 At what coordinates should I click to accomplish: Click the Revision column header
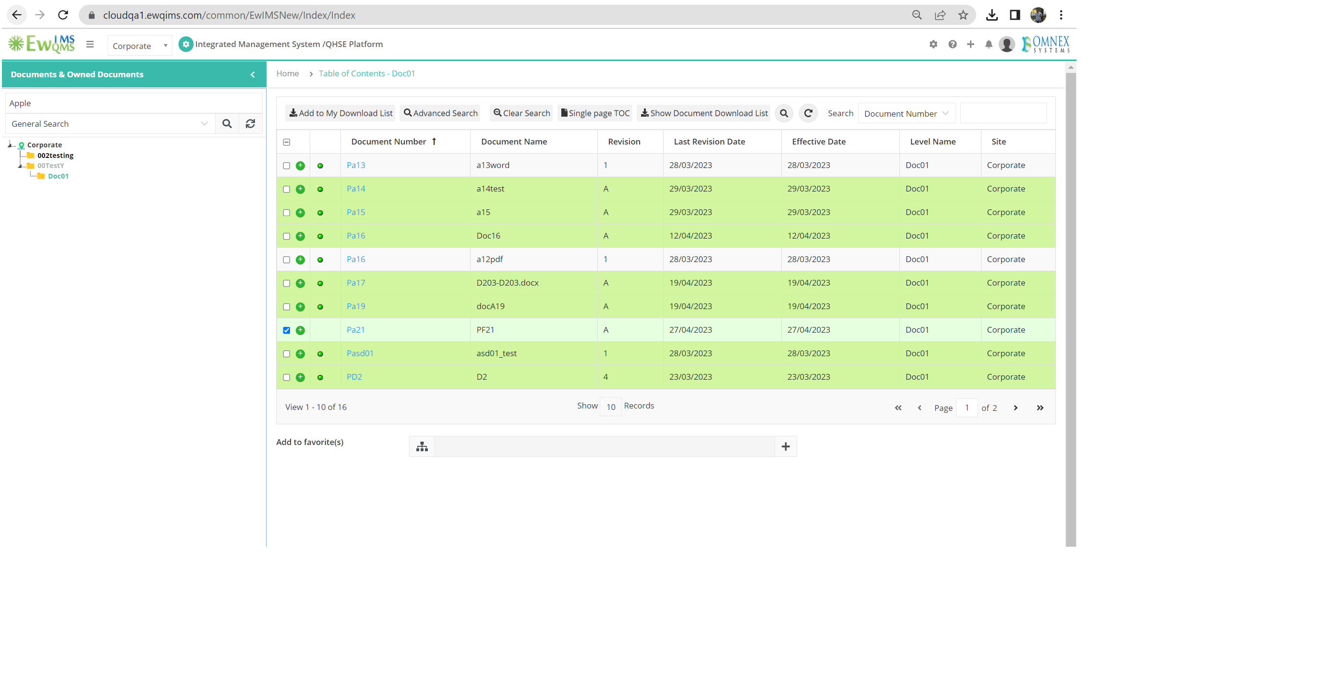pyautogui.click(x=624, y=142)
